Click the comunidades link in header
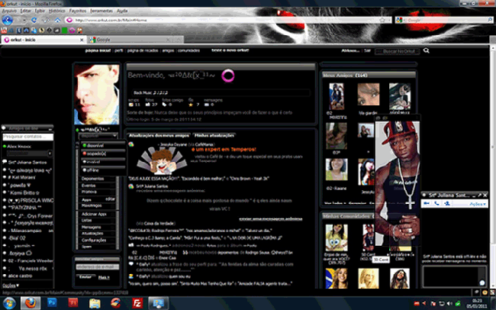The image size is (496, 310). [x=188, y=50]
